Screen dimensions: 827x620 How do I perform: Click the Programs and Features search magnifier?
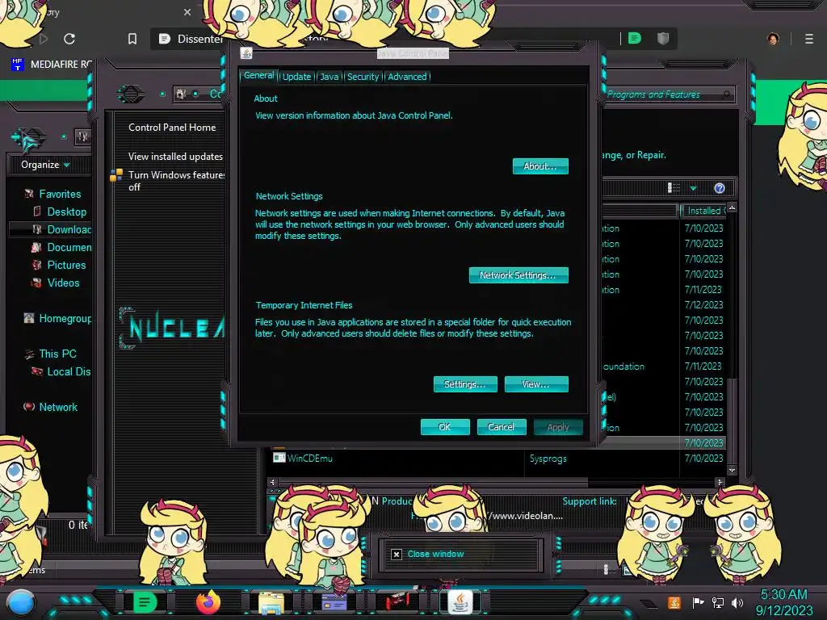pyautogui.click(x=726, y=94)
